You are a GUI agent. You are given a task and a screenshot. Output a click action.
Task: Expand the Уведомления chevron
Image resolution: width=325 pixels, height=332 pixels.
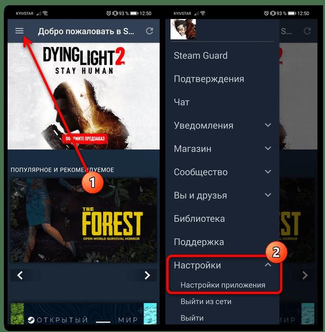click(x=268, y=125)
